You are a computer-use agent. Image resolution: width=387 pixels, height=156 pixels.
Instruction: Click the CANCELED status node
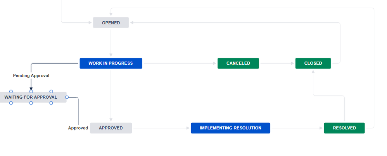click(x=238, y=63)
